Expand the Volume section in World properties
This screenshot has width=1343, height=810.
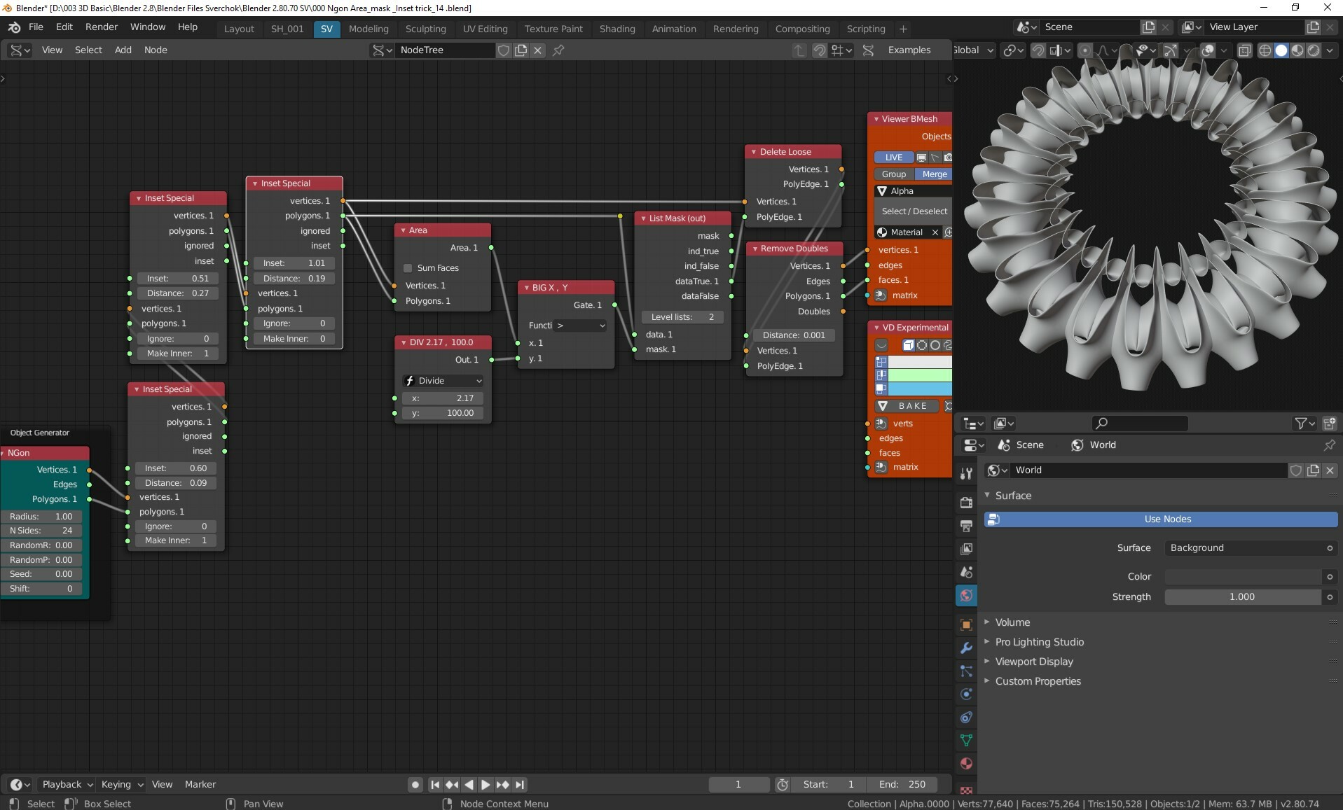coord(1012,622)
